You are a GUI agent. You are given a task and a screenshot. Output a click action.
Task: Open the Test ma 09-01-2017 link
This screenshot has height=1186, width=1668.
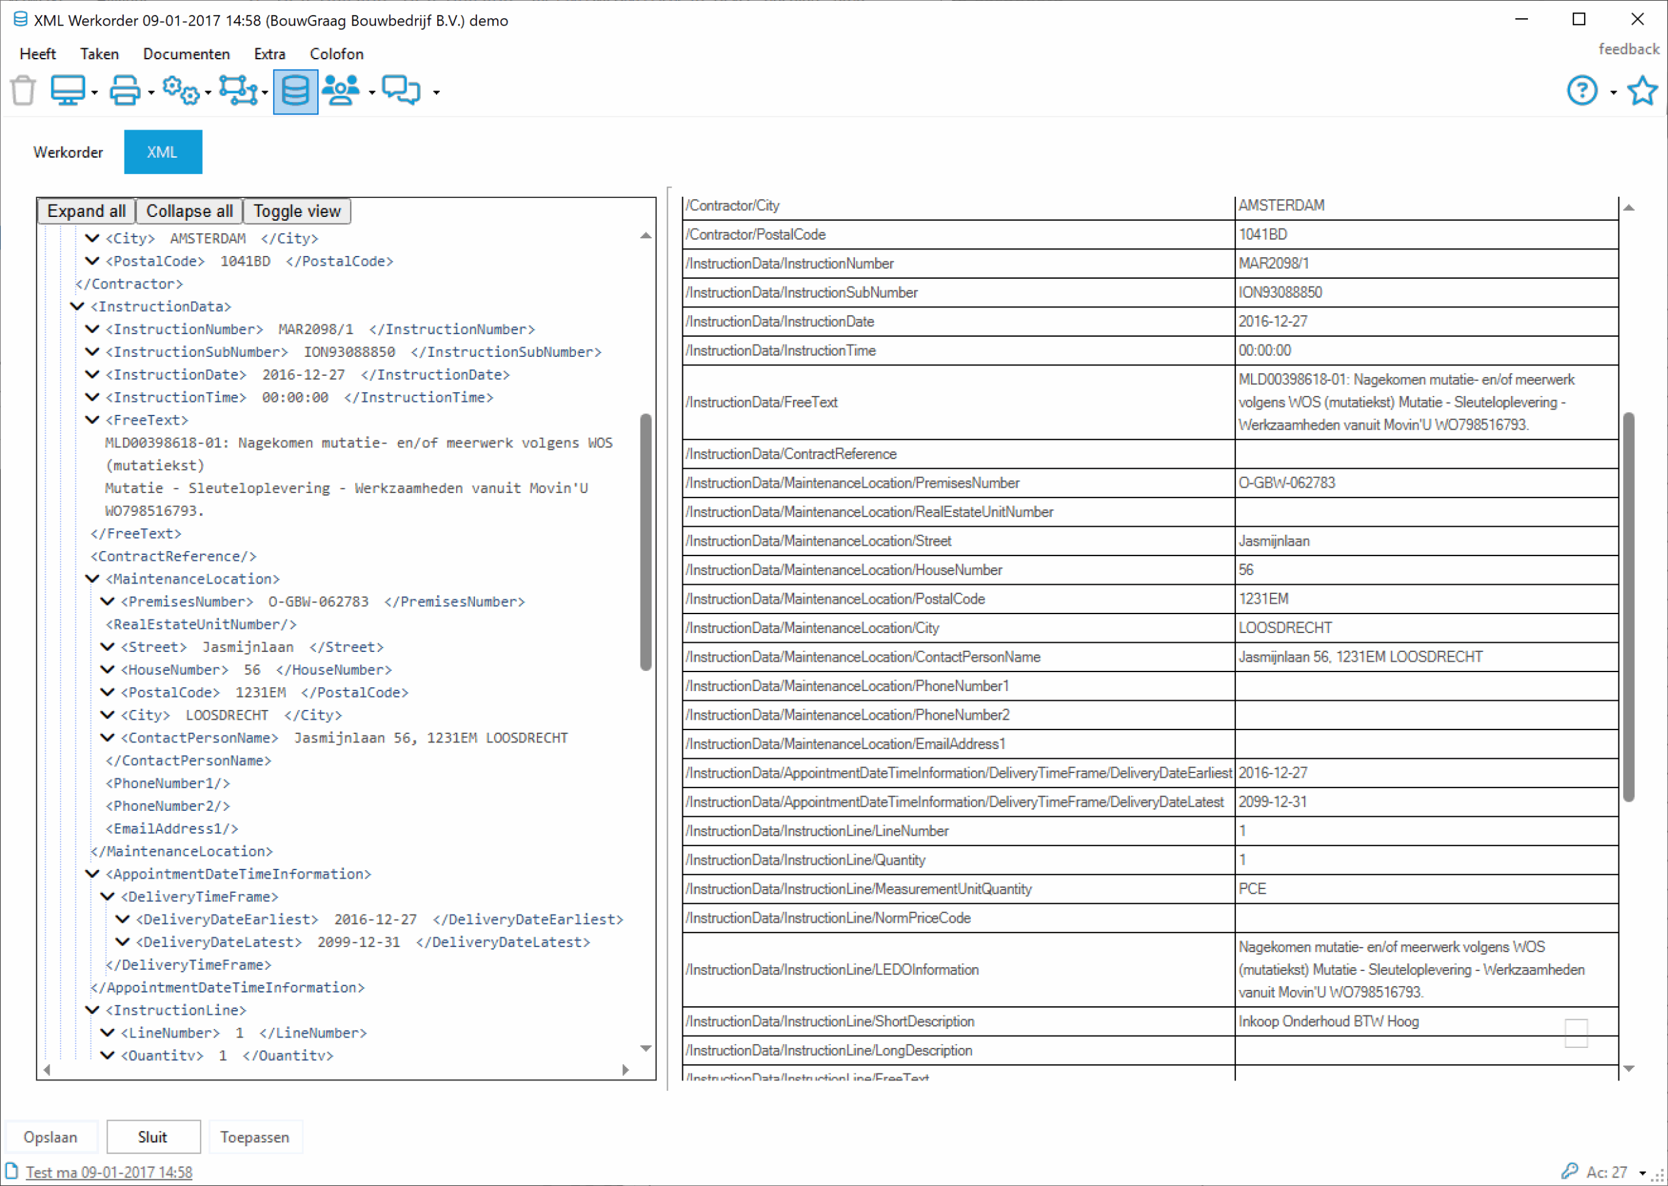pos(109,1172)
